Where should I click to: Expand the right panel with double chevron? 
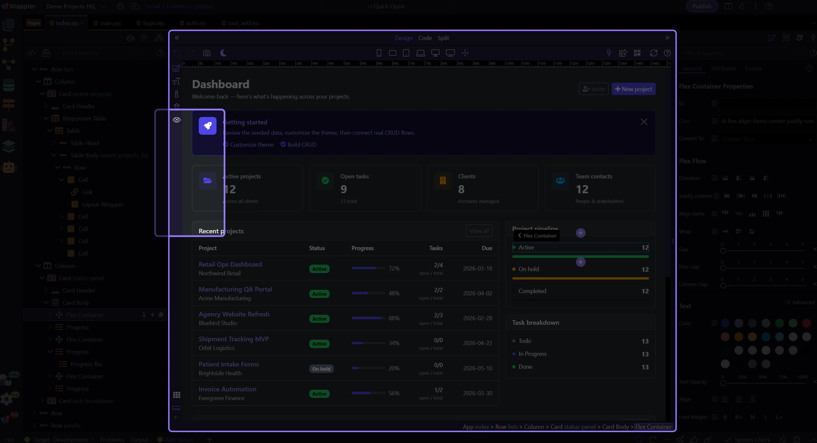[667, 38]
